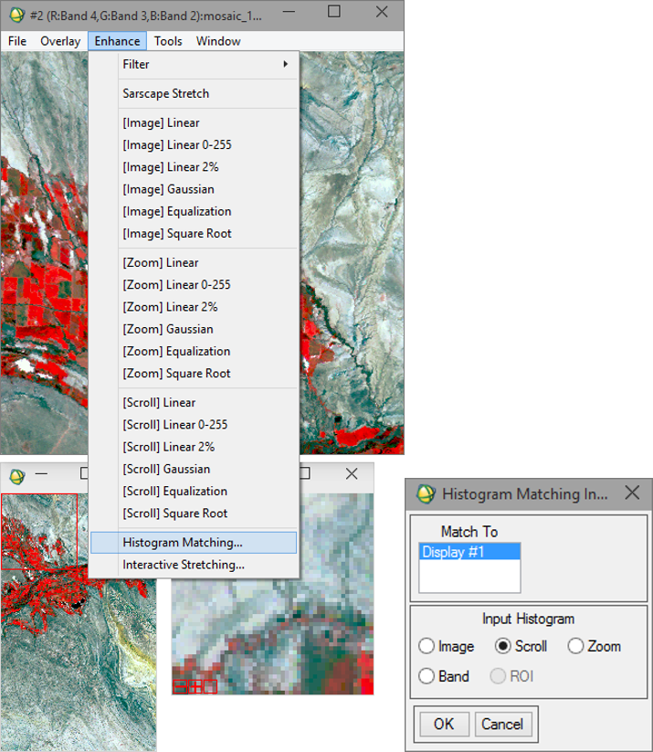Expand the Filter submenu

point(194,64)
